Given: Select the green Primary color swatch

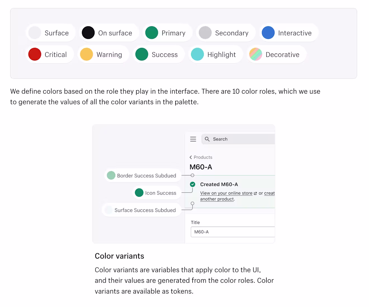Looking at the screenshot, I should (152, 33).
